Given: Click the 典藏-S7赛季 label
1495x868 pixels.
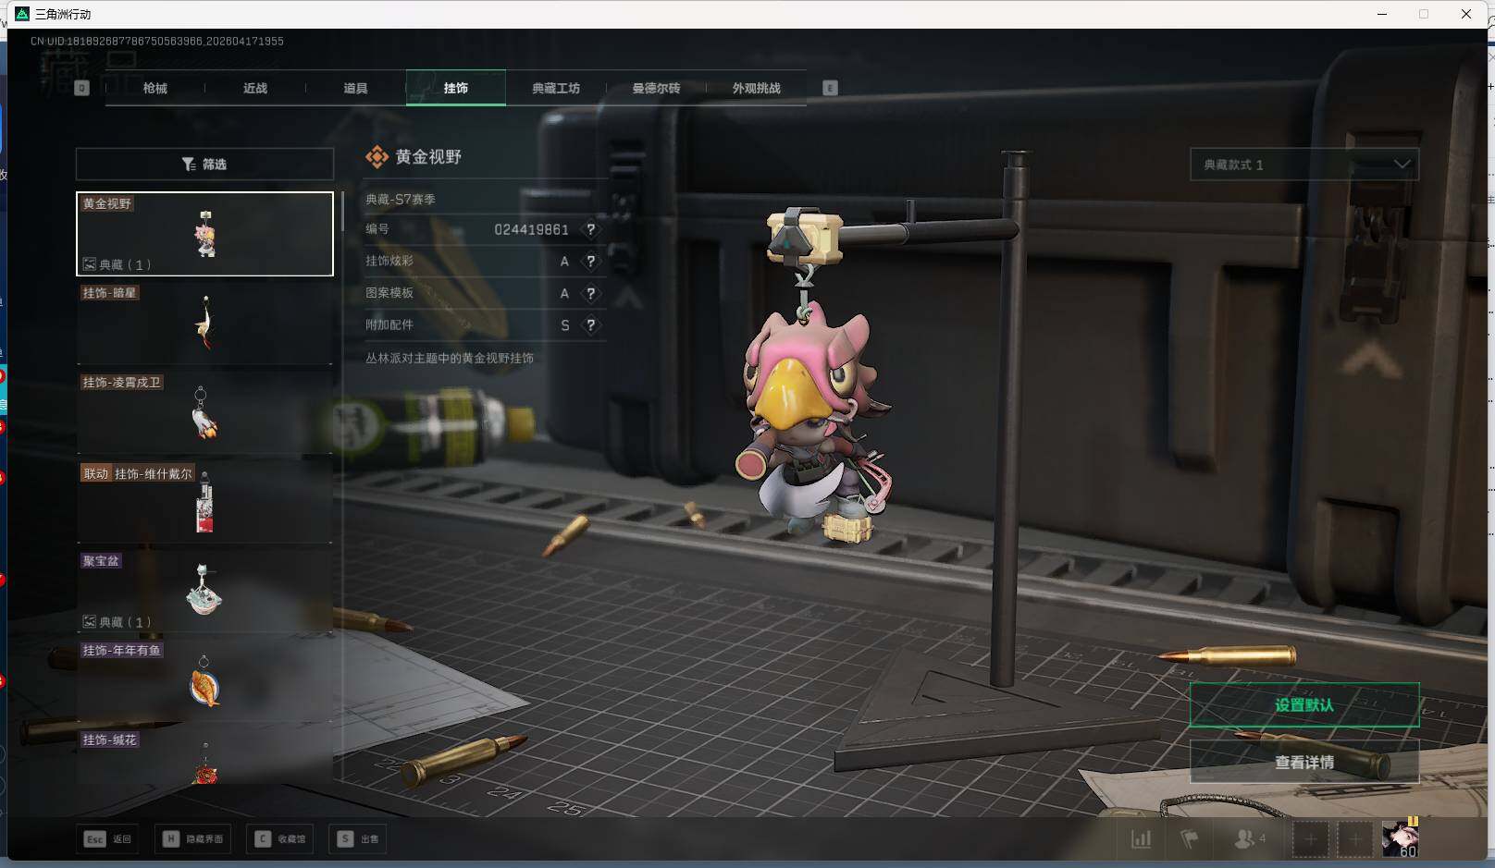Looking at the screenshot, I should point(401,199).
